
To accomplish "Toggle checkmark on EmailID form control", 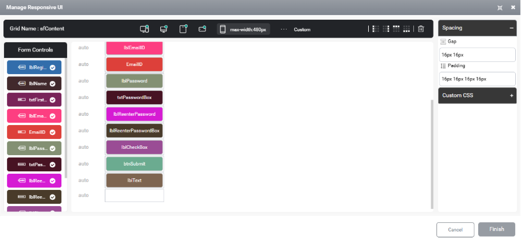I will coord(53,133).
